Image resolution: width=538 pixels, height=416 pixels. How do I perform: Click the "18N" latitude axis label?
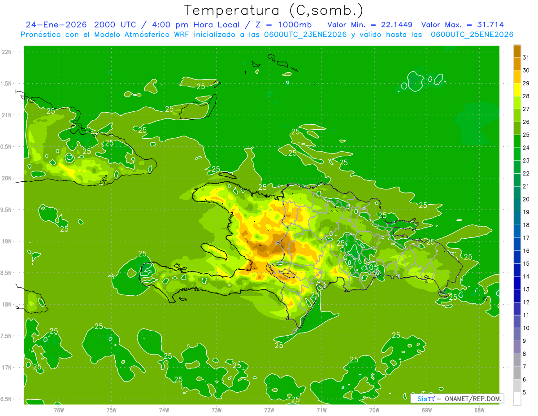[7, 305]
